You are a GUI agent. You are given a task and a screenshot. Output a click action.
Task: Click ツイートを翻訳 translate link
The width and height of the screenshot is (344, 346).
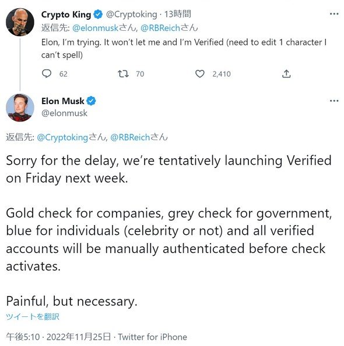click(x=33, y=317)
